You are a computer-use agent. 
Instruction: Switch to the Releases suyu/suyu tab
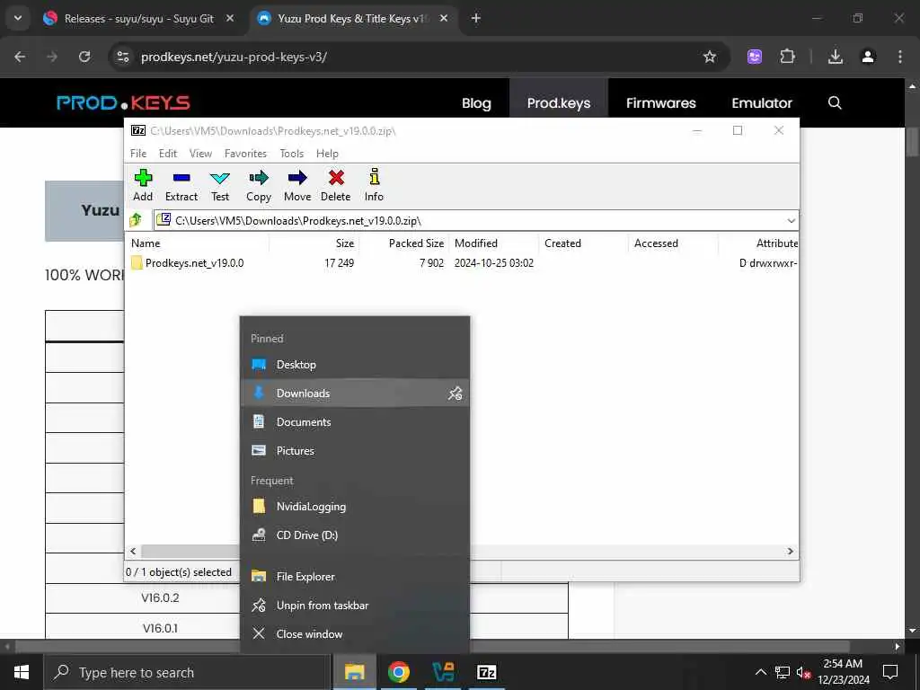pos(139,19)
